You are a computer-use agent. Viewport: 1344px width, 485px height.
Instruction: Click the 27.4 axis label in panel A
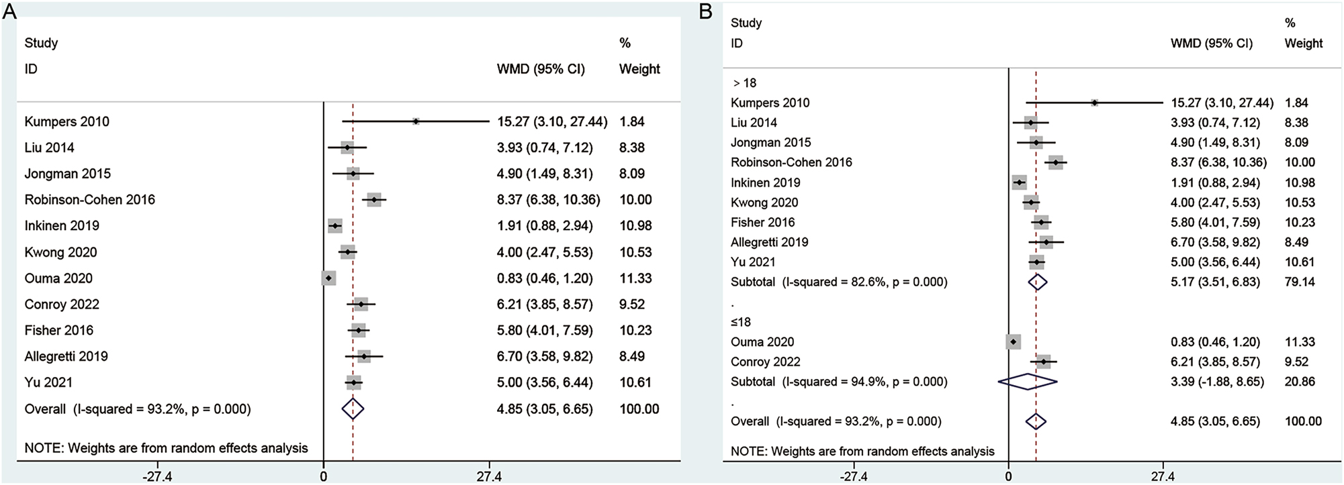(x=489, y=476)
